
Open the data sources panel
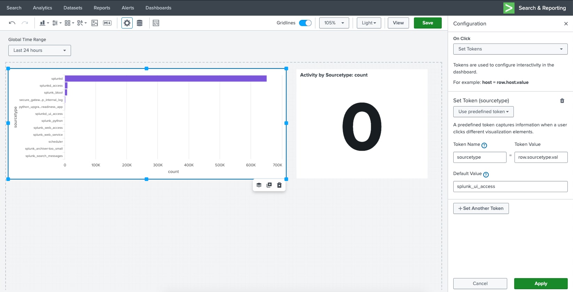coord(140,23)
